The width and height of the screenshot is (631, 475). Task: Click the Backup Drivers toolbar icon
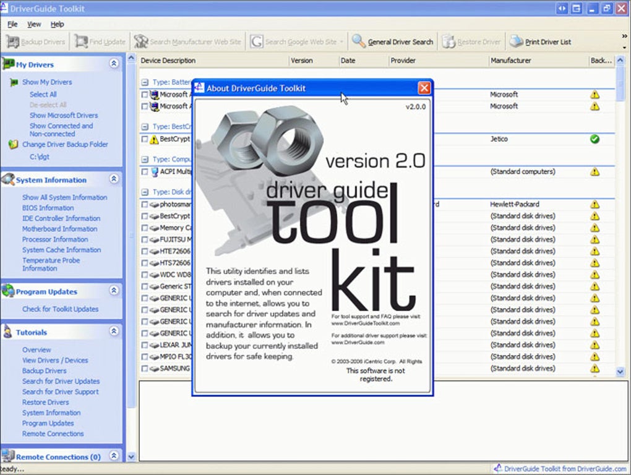[12, 41]
